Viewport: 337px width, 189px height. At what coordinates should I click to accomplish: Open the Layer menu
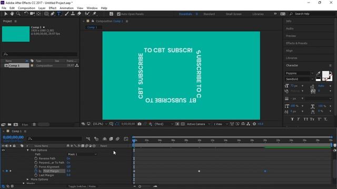(42, 8)
